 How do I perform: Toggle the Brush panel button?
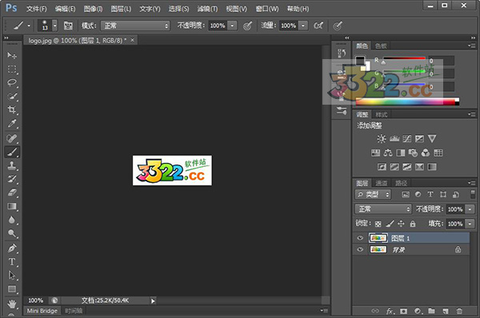pos(68,26)
